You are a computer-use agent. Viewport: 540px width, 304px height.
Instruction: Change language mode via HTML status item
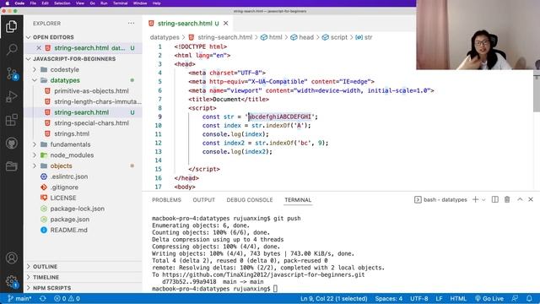pyautogui.click(x=458, y=298)
